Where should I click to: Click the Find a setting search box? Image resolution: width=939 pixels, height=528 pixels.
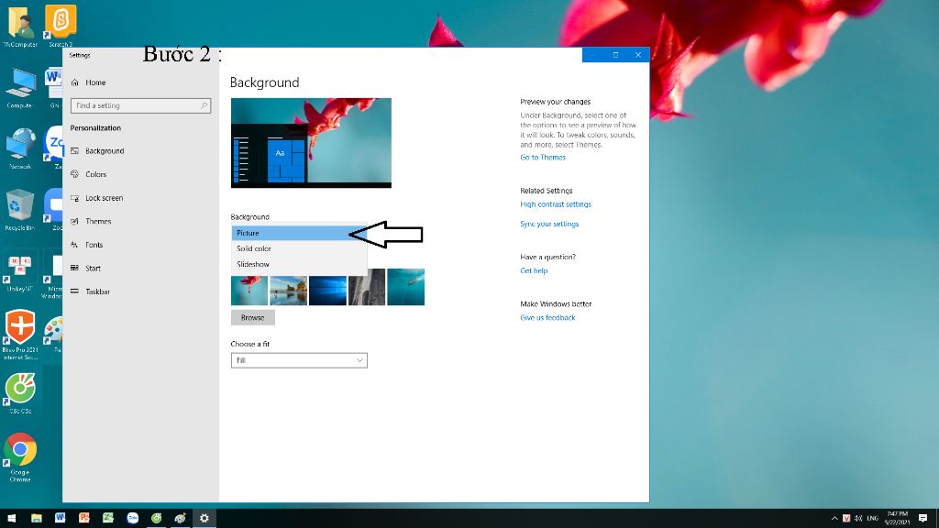[x=140, y=105]
